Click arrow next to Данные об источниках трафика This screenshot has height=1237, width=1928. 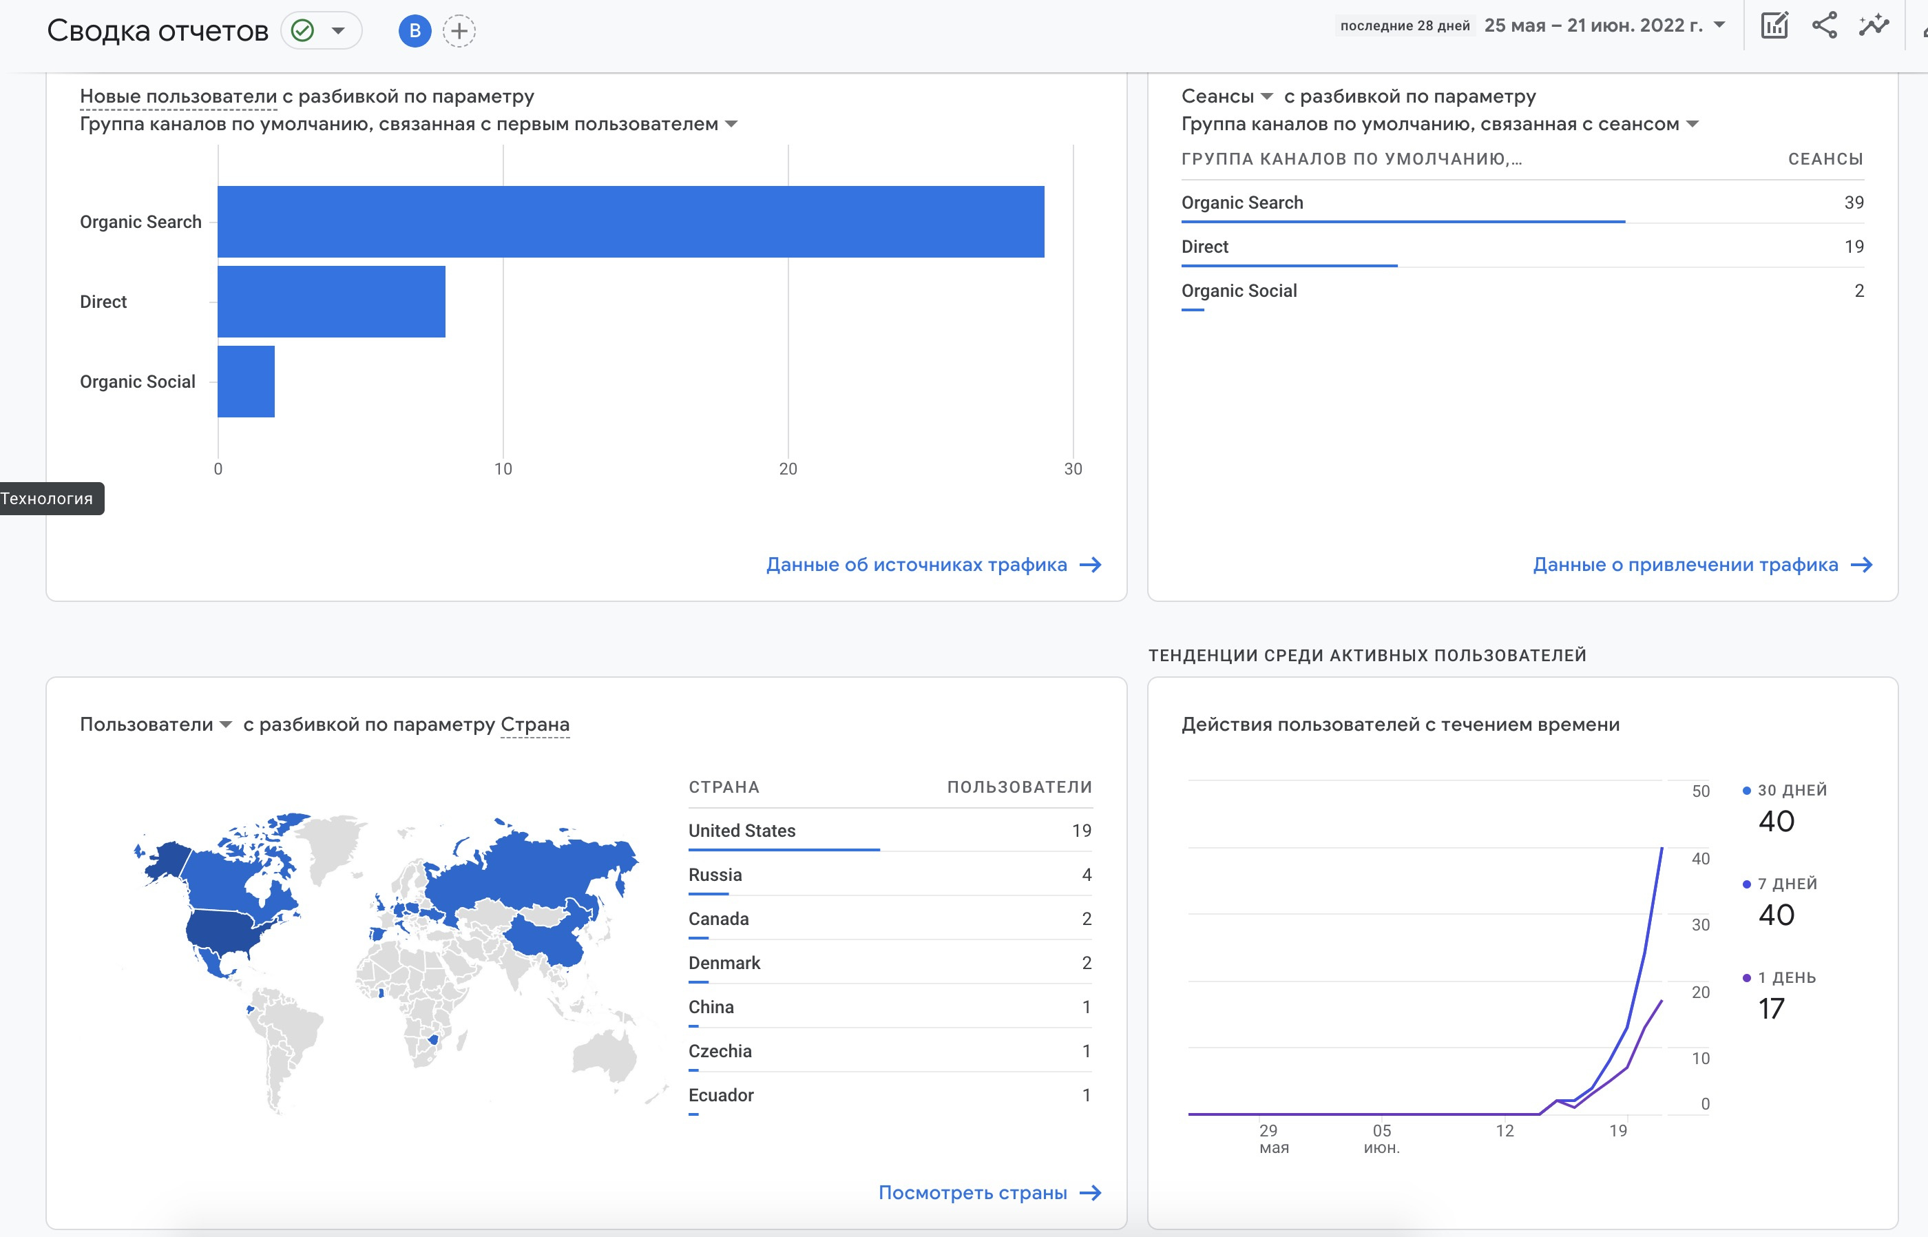1091,565
